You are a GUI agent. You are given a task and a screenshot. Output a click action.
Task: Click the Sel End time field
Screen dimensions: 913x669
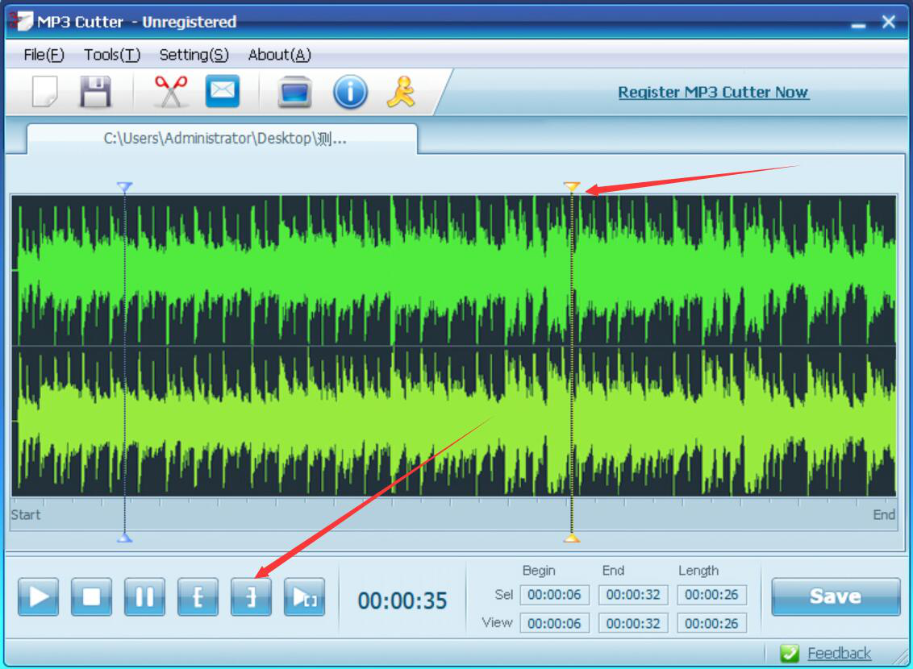[x=633, y=595]
